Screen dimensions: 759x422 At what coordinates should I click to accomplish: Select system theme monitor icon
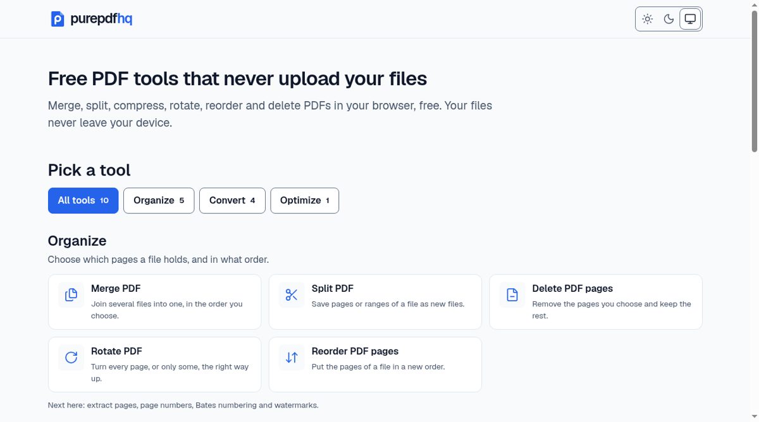[x=690, y=19]
